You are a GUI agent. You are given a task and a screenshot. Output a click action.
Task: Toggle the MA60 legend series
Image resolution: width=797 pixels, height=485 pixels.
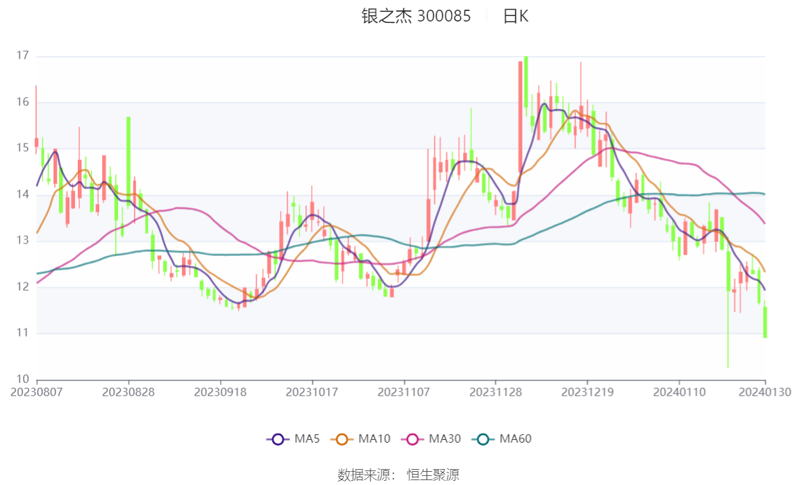(x=502, y=439)
